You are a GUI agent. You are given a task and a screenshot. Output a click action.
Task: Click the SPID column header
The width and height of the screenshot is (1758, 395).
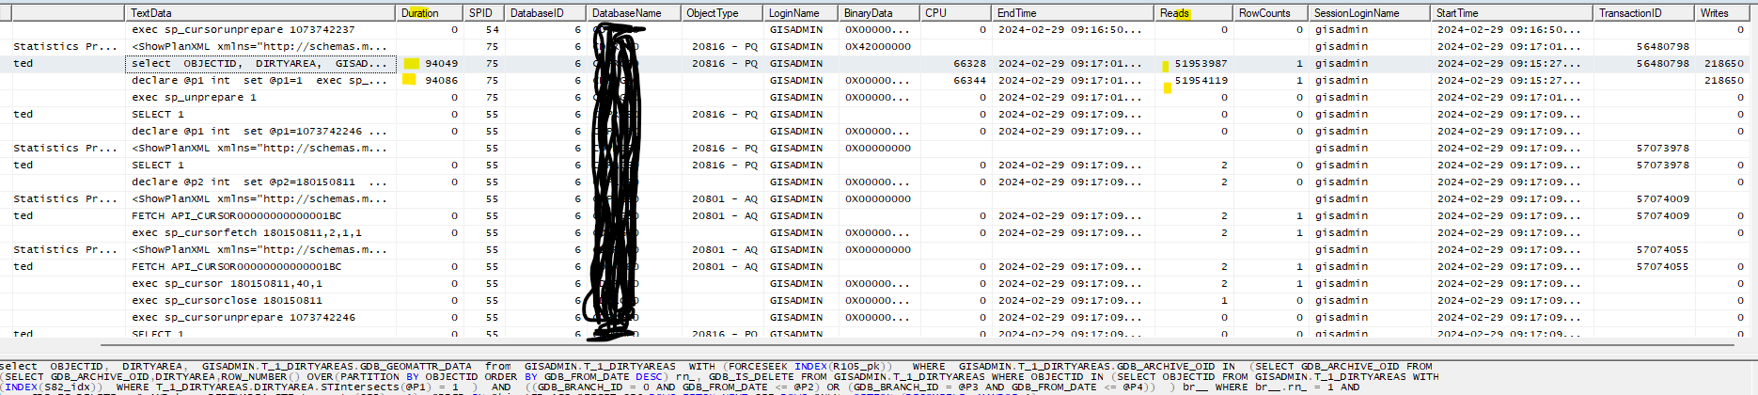coord(483,13)
